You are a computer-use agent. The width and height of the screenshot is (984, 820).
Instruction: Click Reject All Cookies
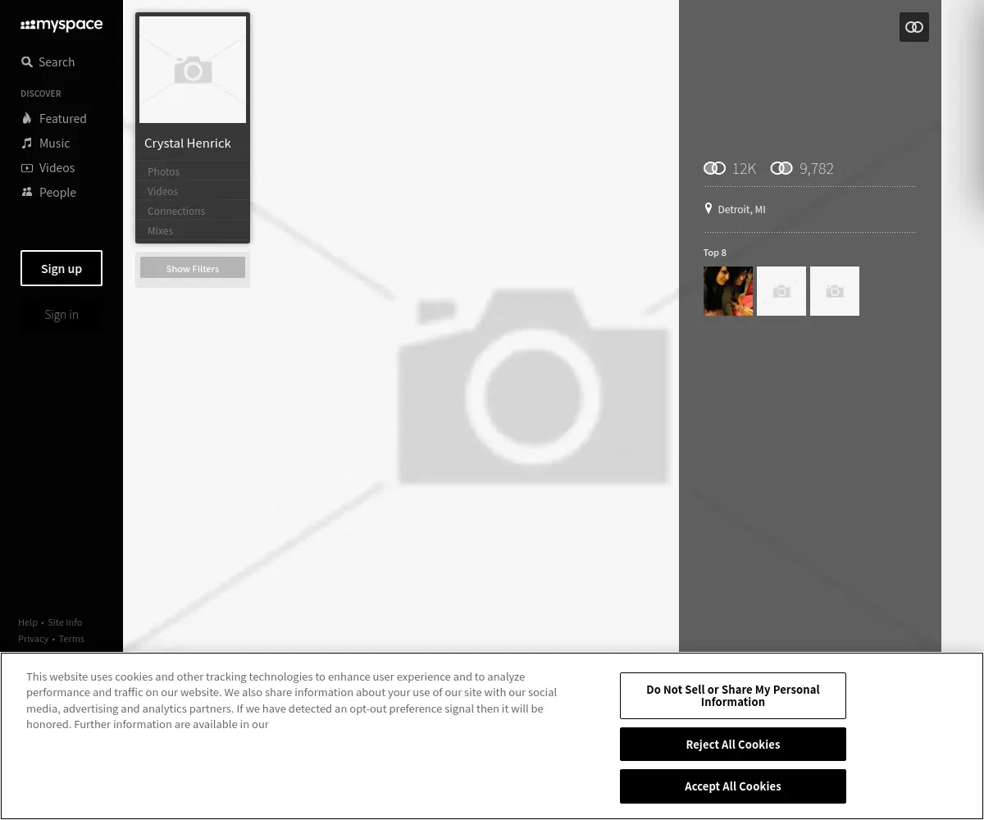tap(733, 745)
